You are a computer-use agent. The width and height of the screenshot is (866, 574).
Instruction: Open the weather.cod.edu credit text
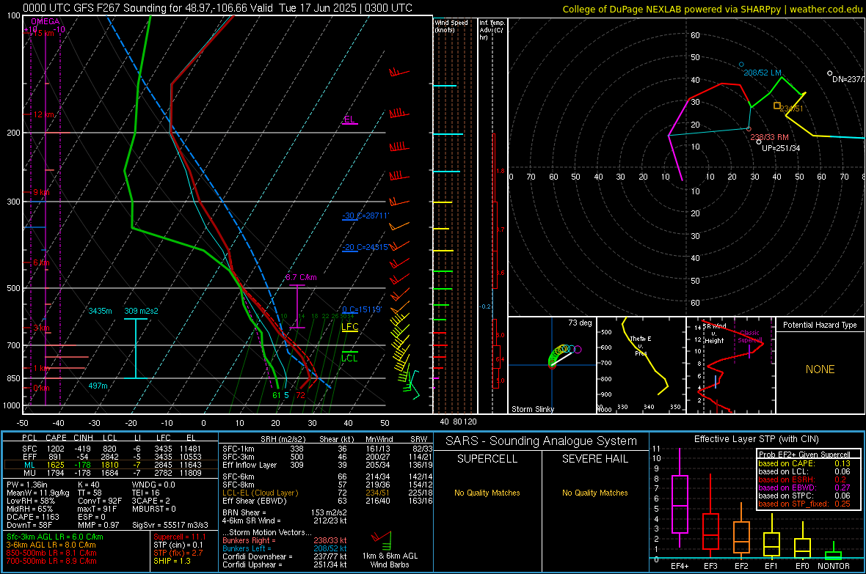click(826, 9)
